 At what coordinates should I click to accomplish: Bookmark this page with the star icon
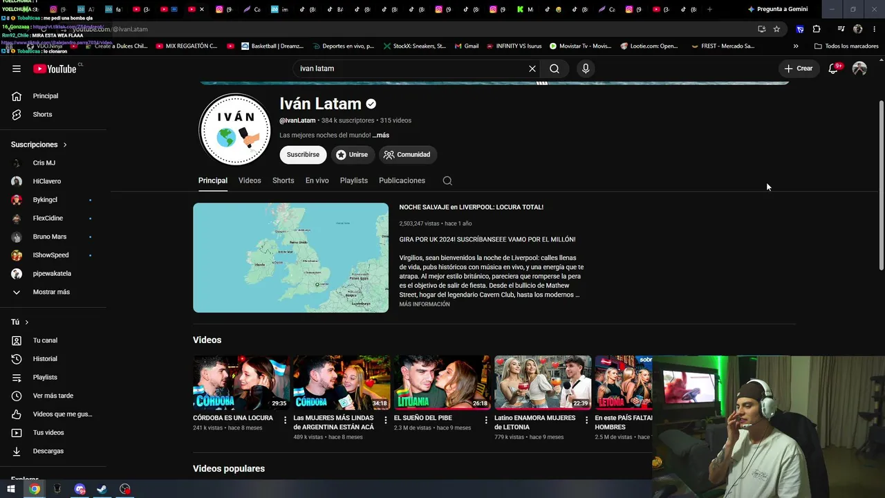[x=776, y=29]
